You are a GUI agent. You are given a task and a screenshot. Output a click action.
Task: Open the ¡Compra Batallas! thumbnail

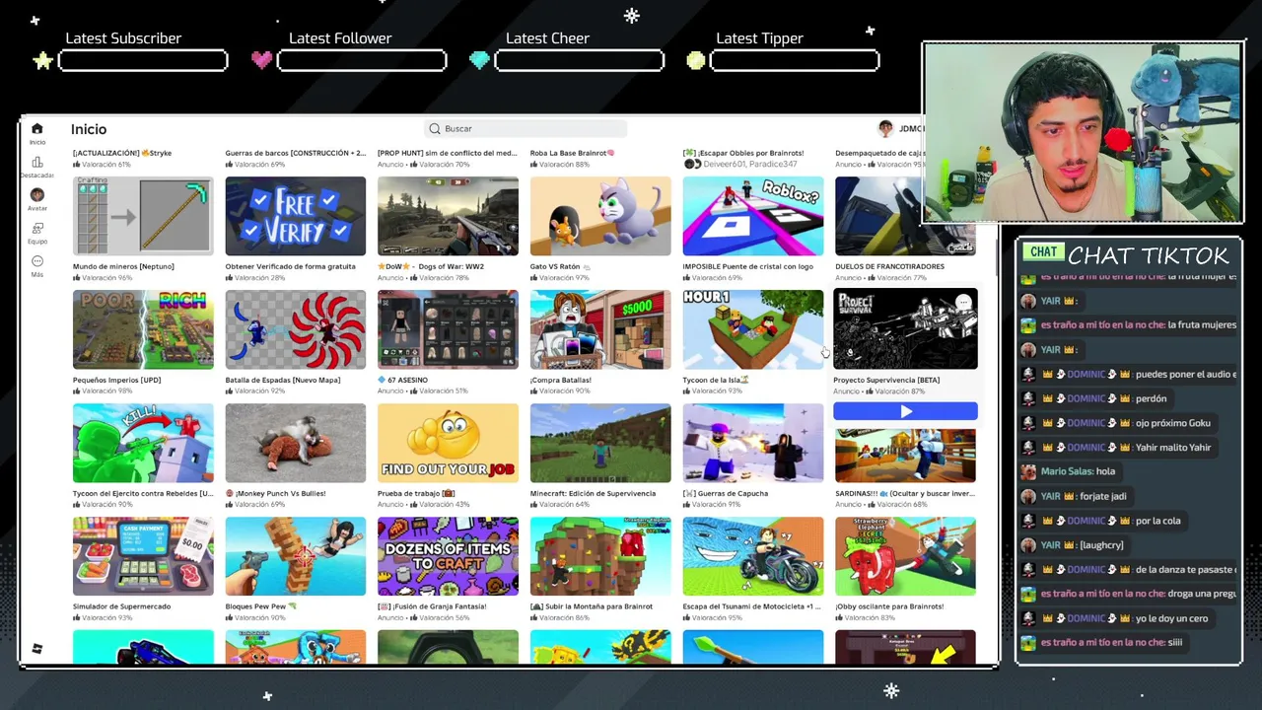click(x=600, y=329)
